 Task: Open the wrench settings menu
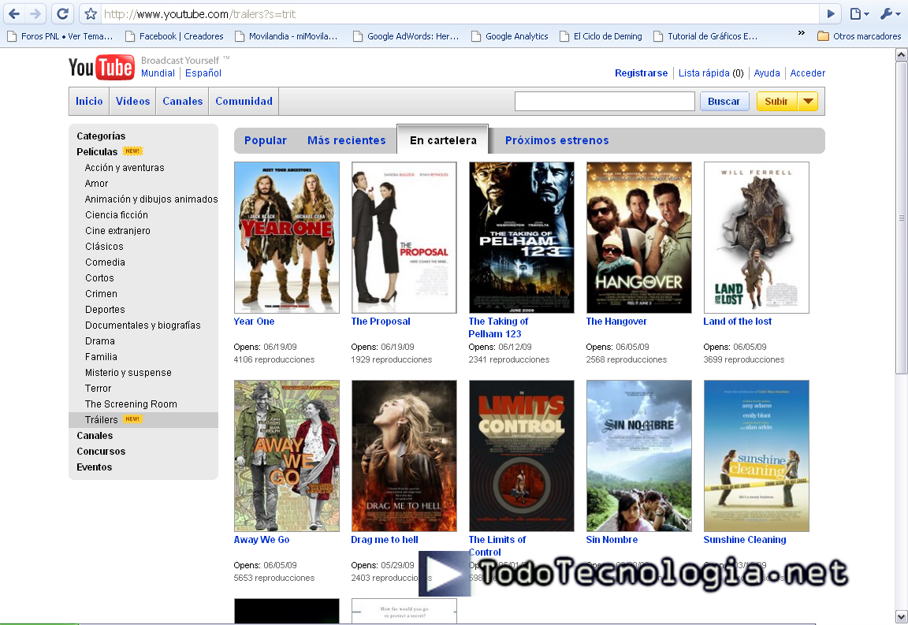coord(891,14)
